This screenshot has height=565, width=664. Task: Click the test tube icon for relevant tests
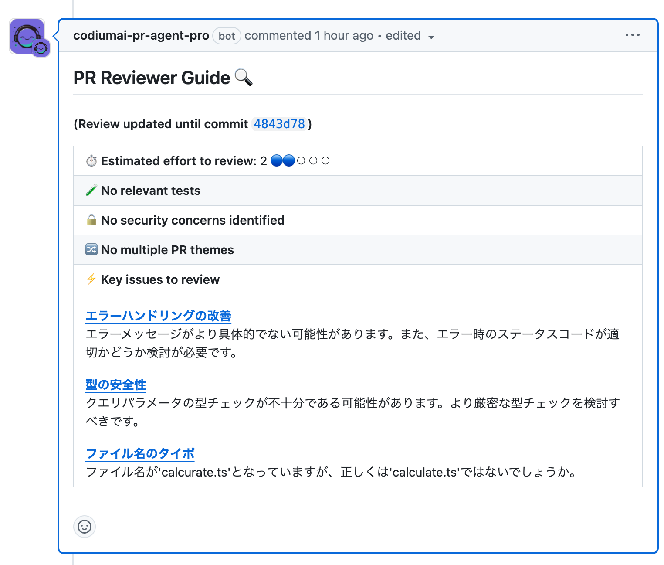click(91, 191)
